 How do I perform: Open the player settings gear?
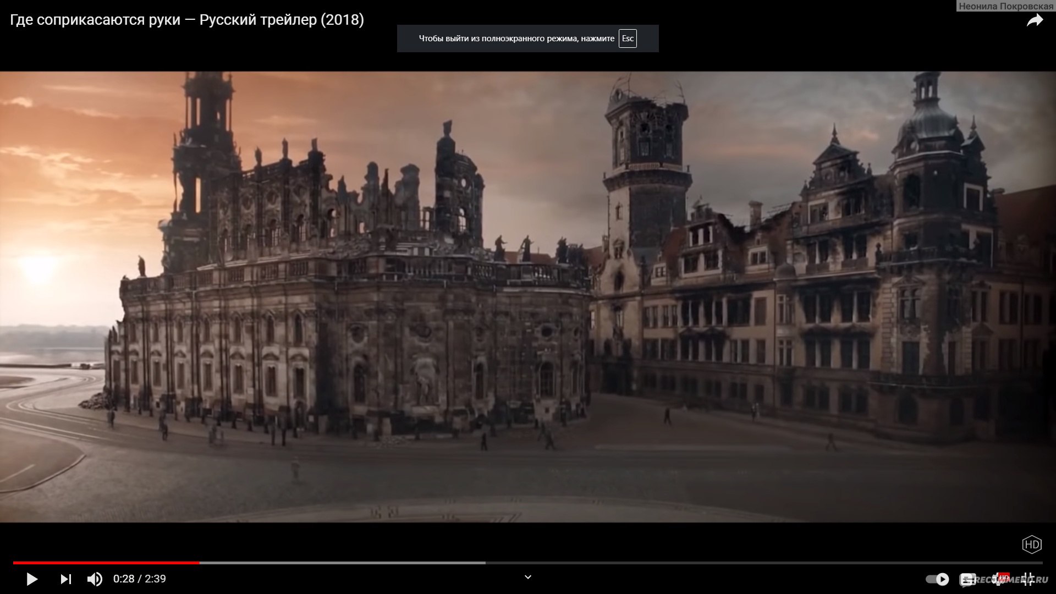click(999, 579)
